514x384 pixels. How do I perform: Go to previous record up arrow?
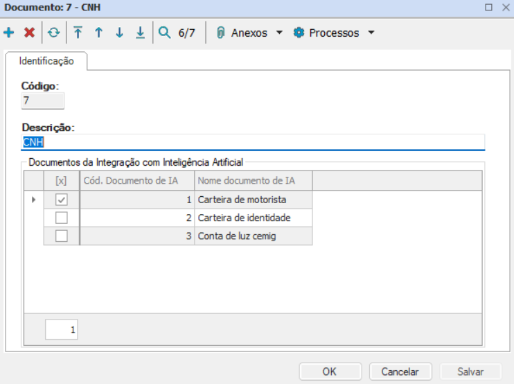tap(98, 33)
